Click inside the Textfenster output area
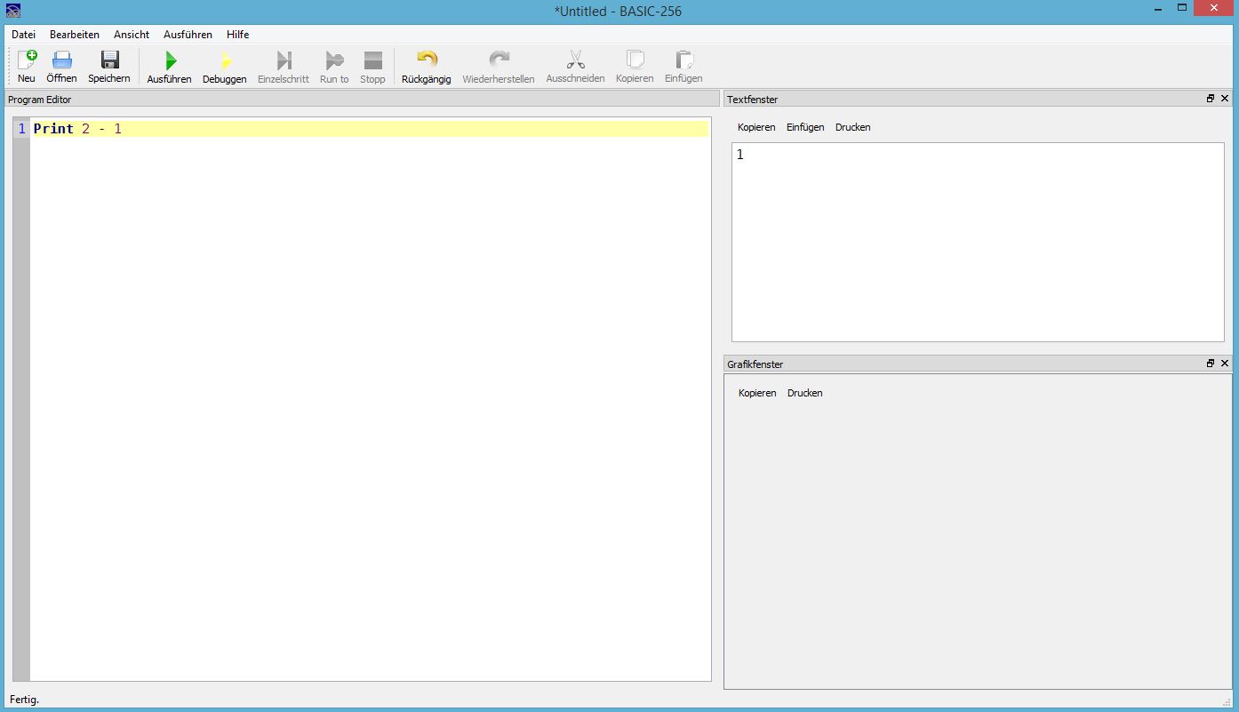Screen dimensions: 1239x712 [978, 242]
